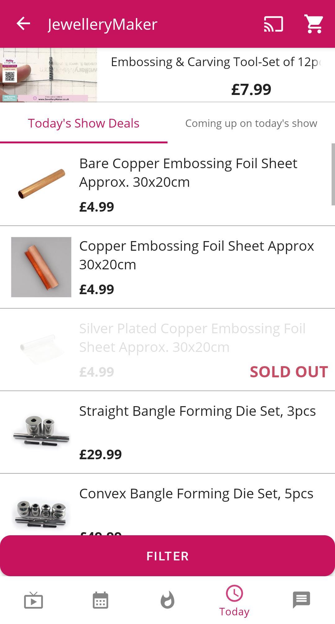The height and width of the screenshot is (624, 335).
Task: Open the live TV tab icon
Action: click(x=33, y=600)
